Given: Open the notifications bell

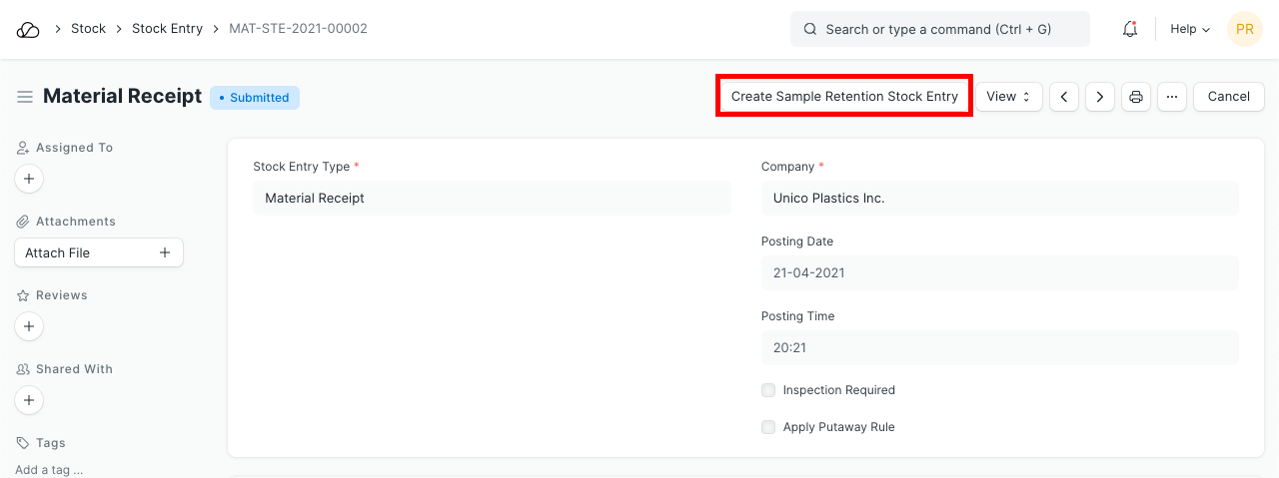Looking at the screenshot, I should [1130, 30].
